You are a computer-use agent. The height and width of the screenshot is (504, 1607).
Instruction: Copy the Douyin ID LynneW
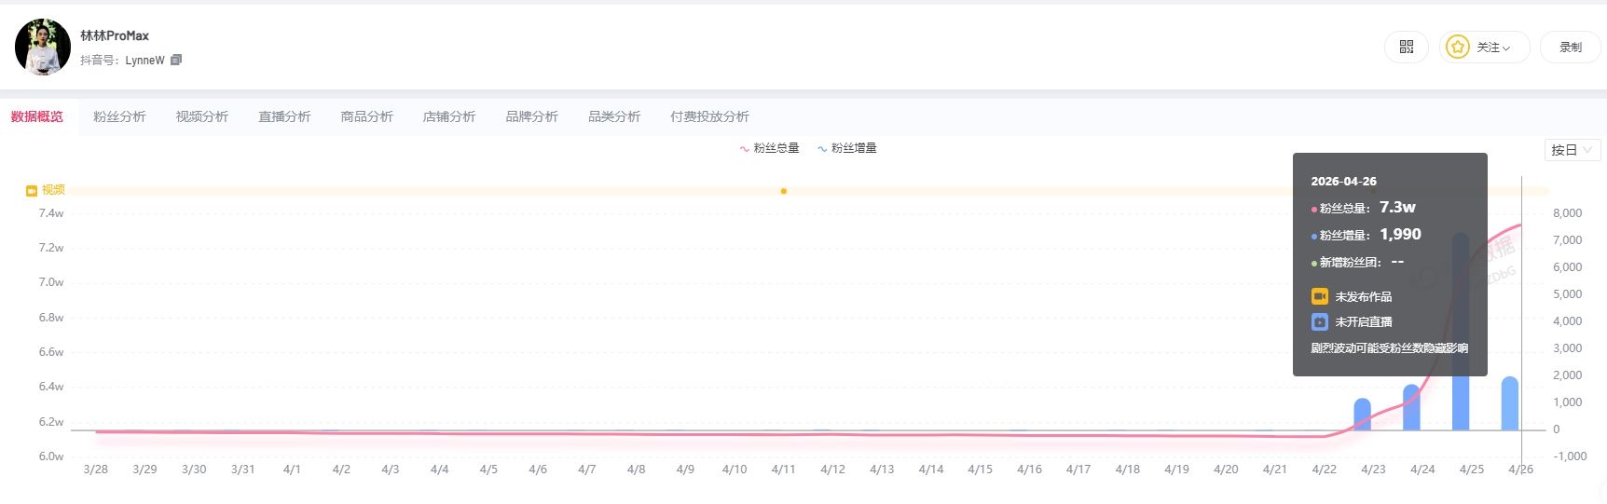[x=176, y=60]
